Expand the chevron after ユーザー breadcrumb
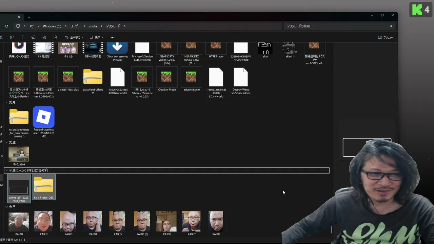This screenshot has width=434, height=244. [x=84, y=26]
